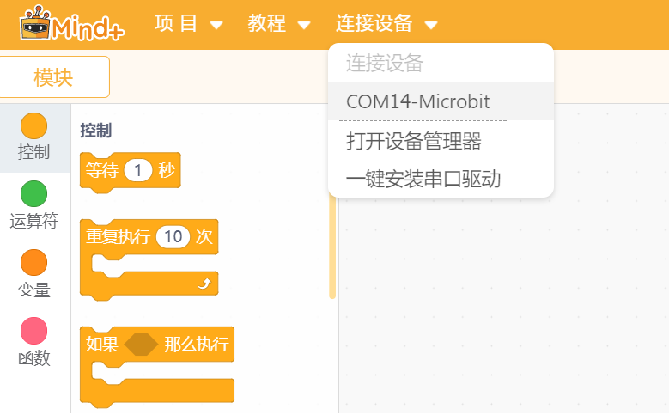The image size is (669, 415).
Task: Expand the 教程 dropdown menu
Action: coord(279,24)
